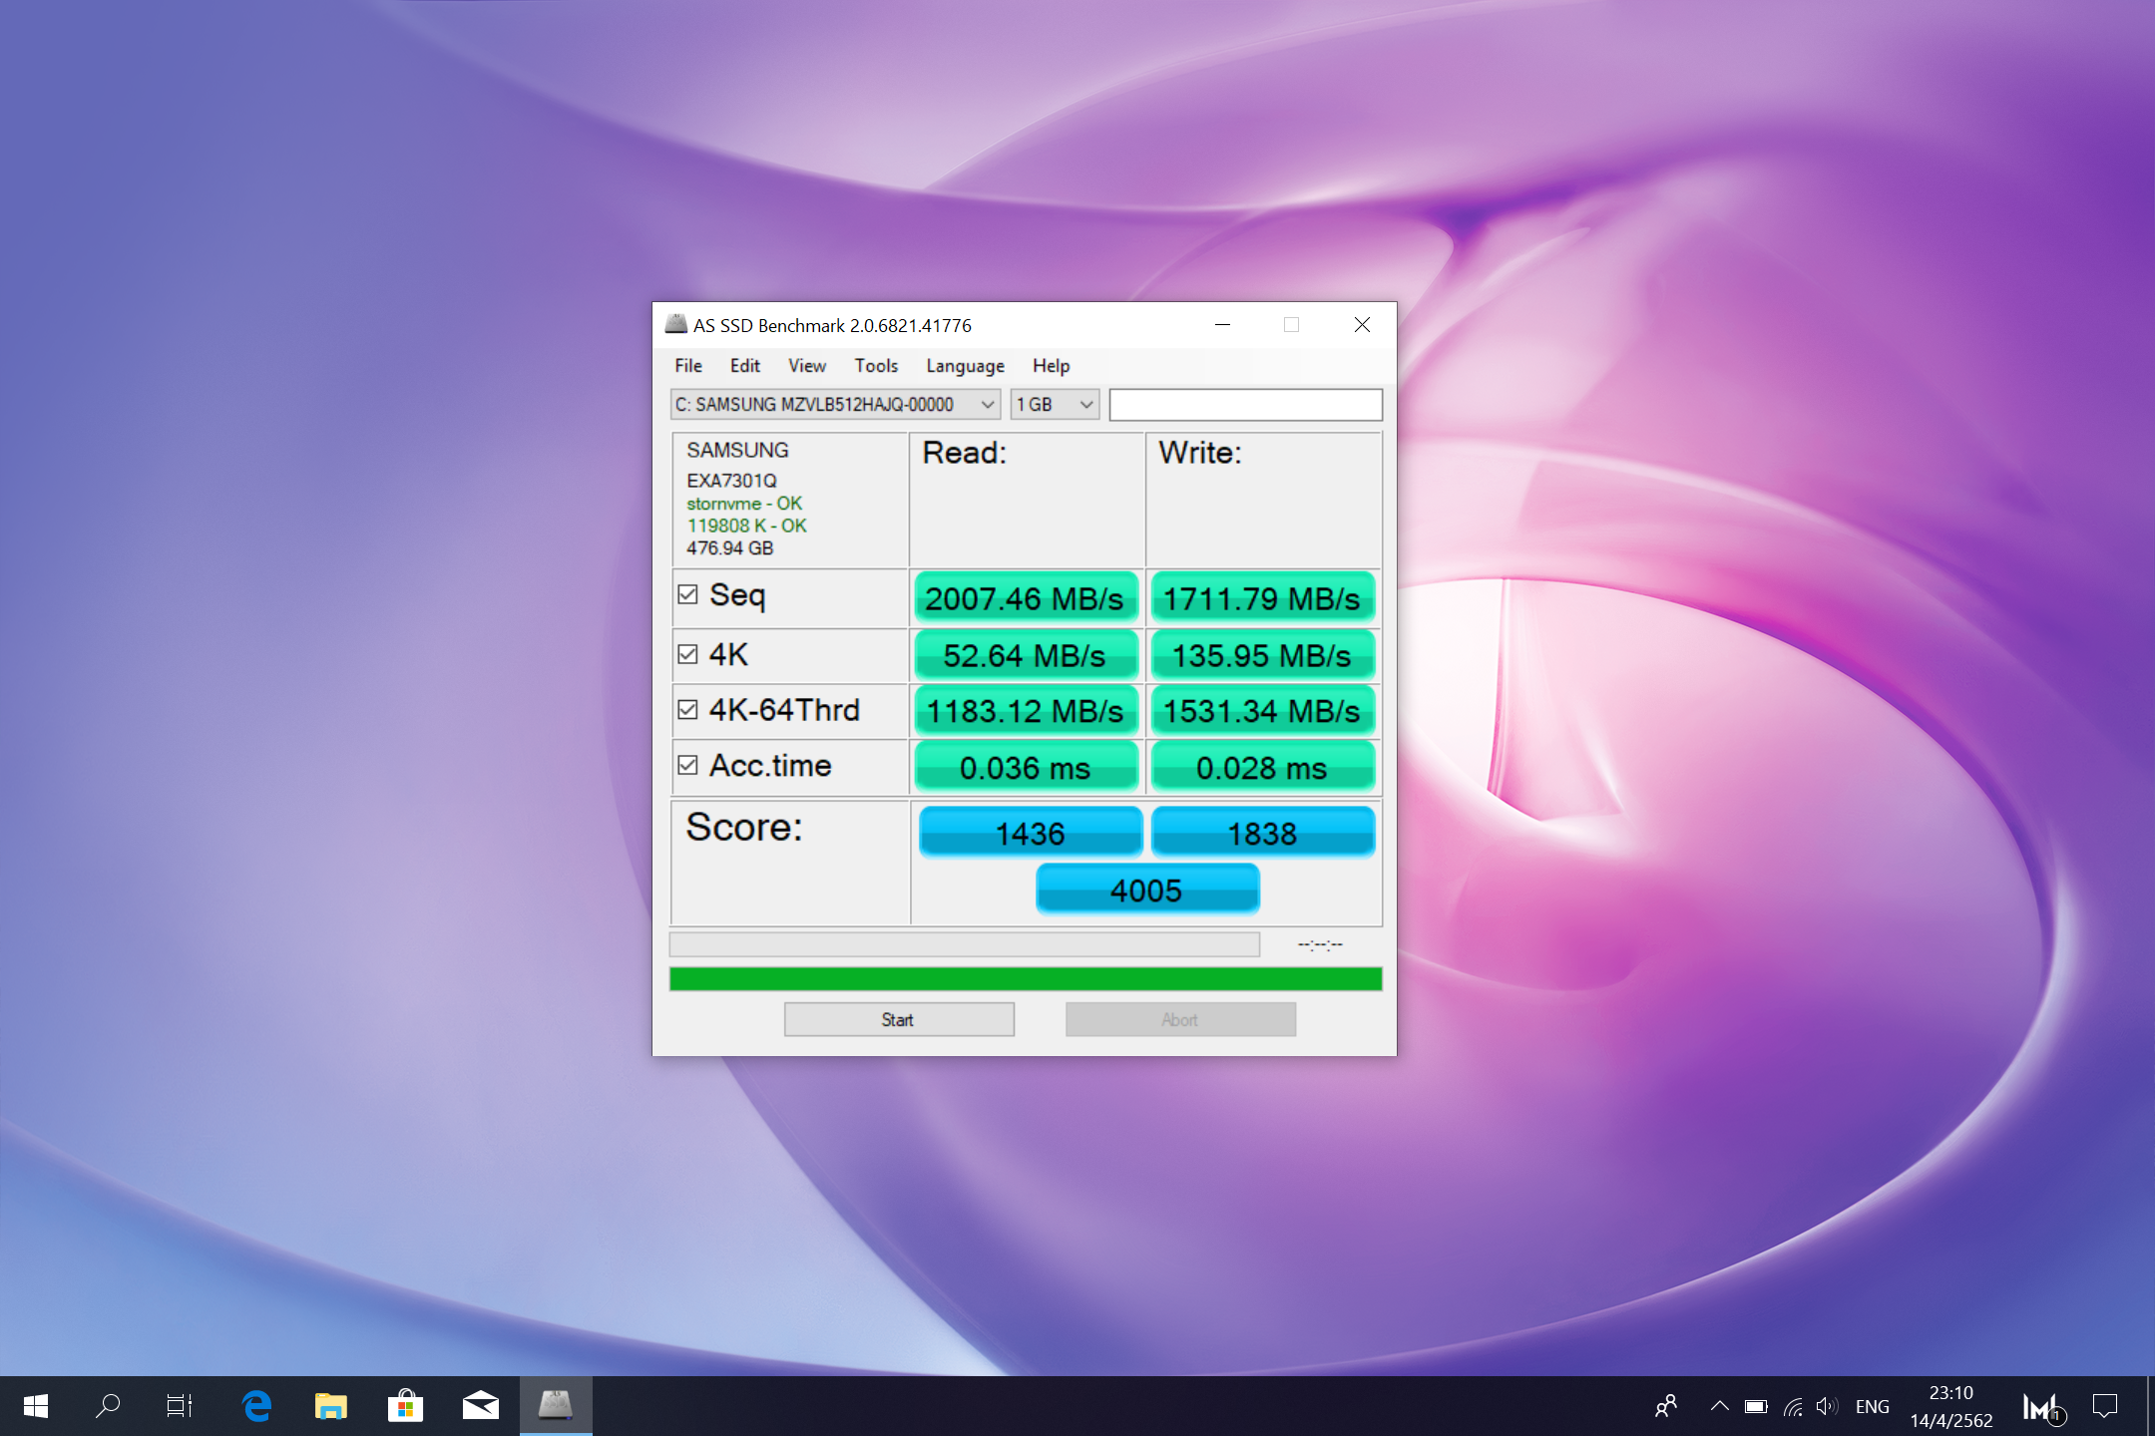Screen dimensions: 2155x1436
Task: Click read access time 0.036 ms
Action: tap(1026, 767)
